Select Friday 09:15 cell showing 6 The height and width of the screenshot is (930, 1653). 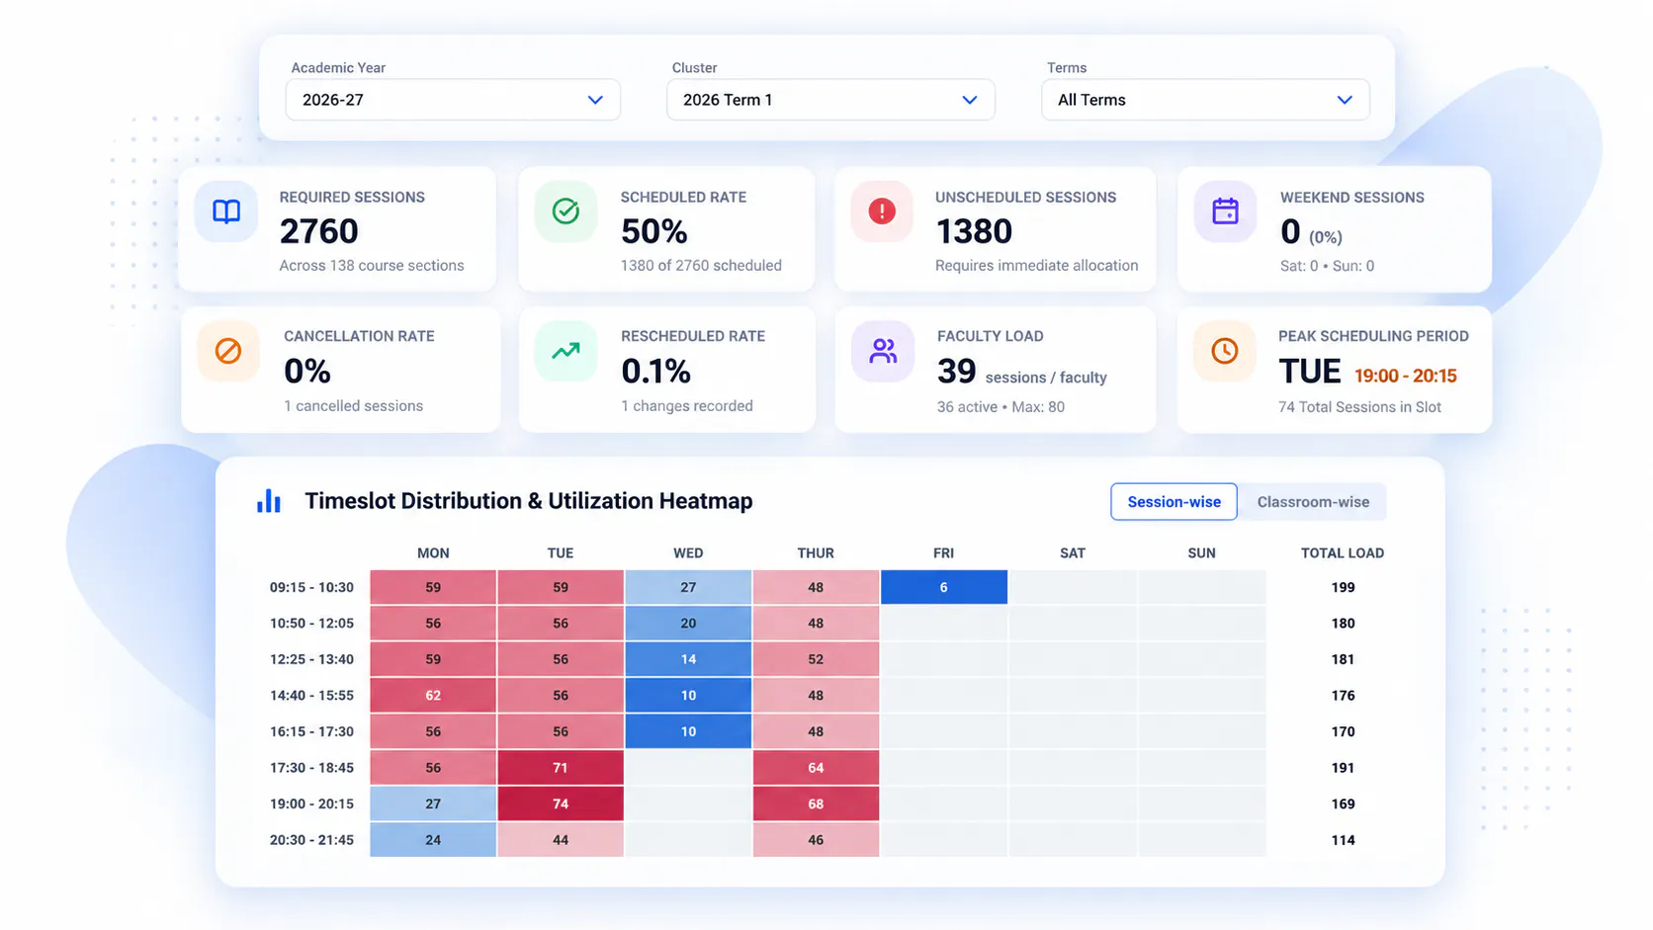tap(943, 587)
